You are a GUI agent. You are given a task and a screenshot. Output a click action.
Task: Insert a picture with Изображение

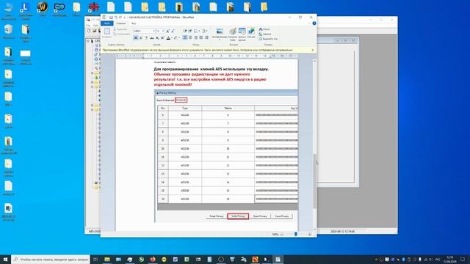(220, 32)
